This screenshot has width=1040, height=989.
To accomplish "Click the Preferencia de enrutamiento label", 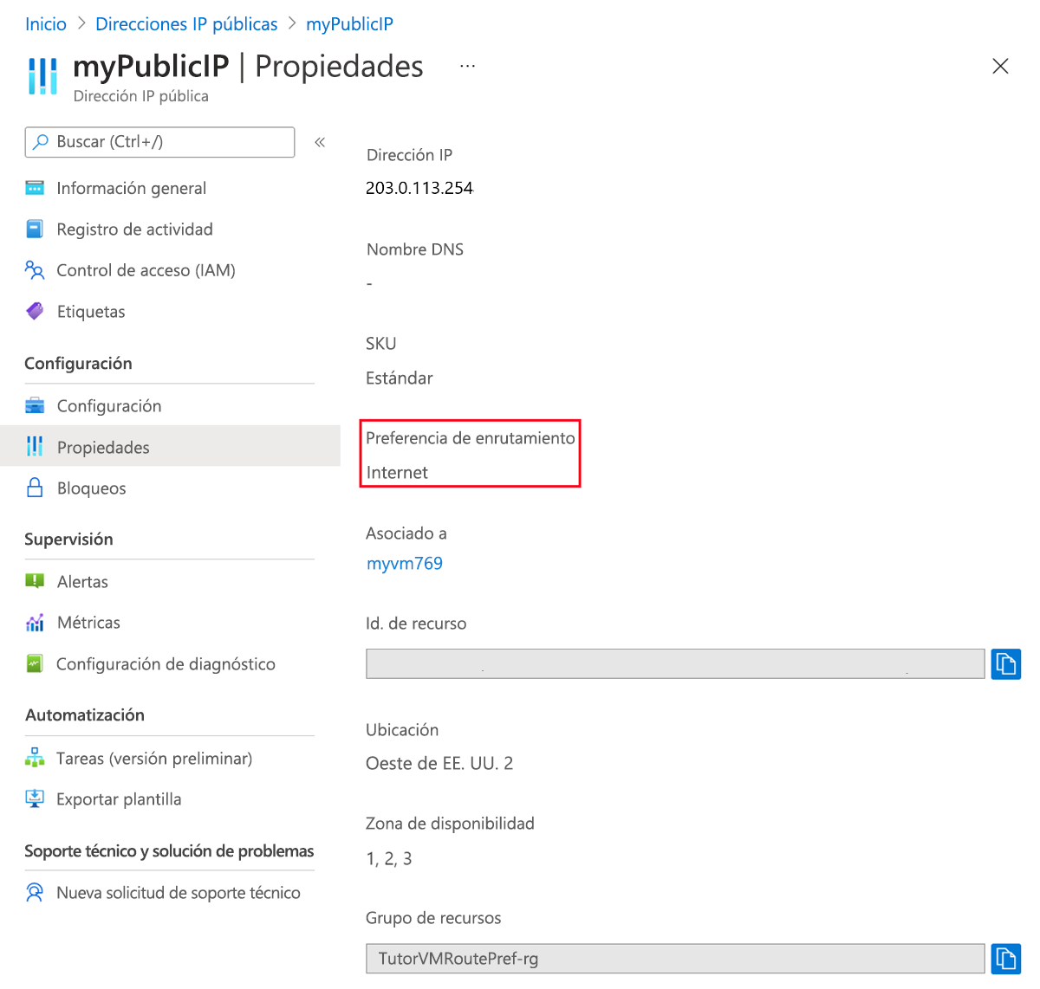I will pyautogui.click(x=471, y=438).
